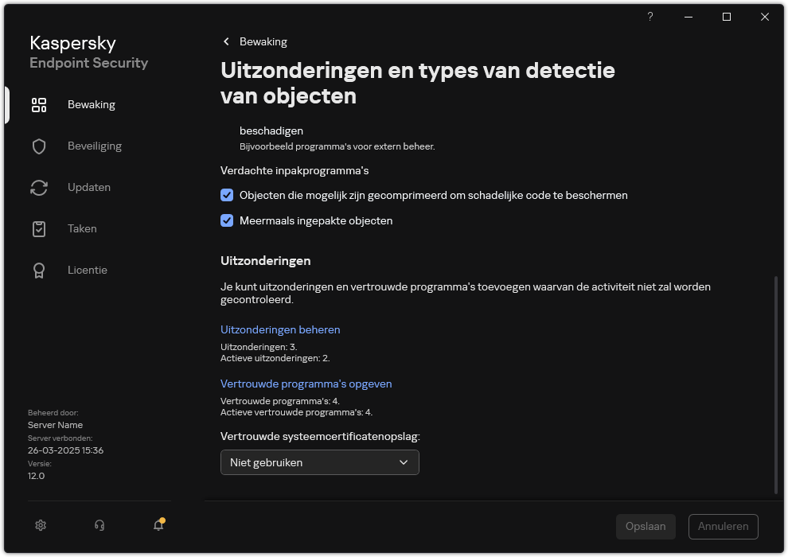Click the Updaten refresh icon
Screen dimensions: 788x557
click(39, 187)
